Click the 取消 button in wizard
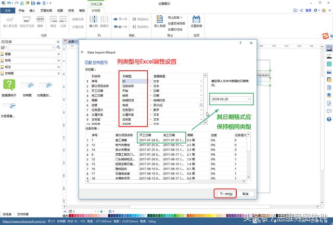The width and height of the screenshot is (333, 225). click(x=245, y=194)
